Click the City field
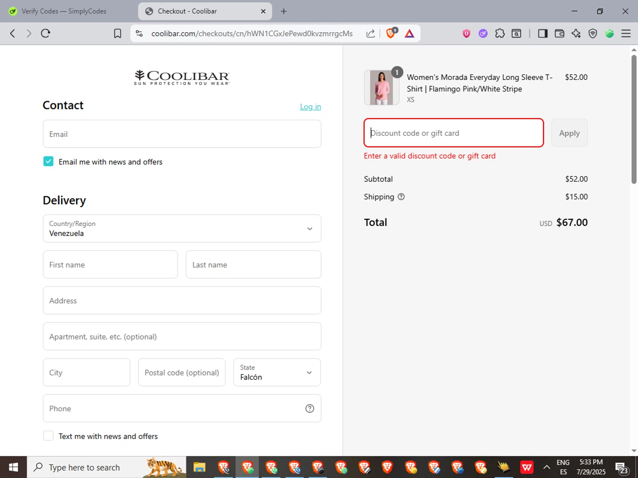Screen dimensions: 638x478 coord(86,372)
